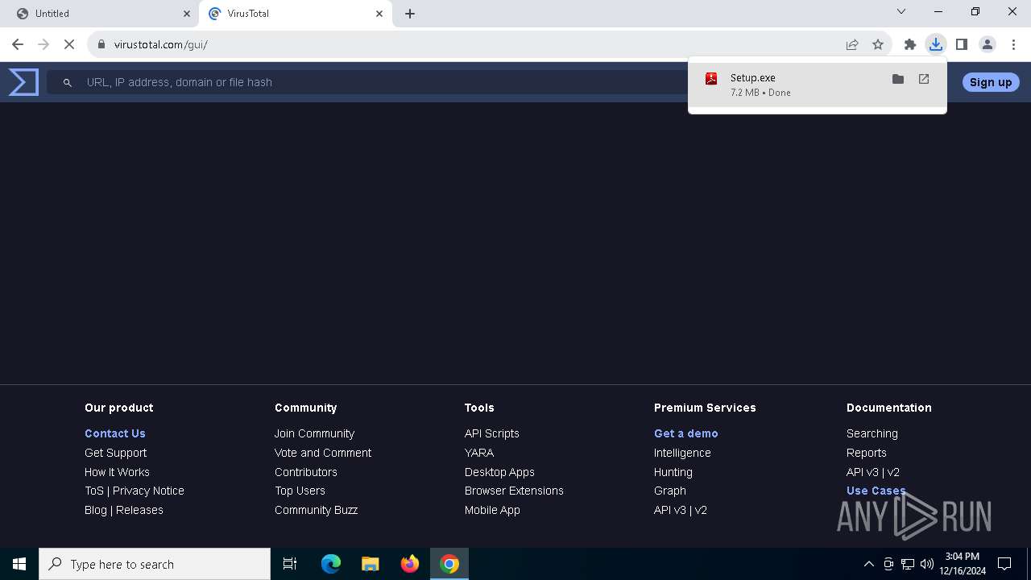
Task: Open Browser Extensions link
Action: 514,491
